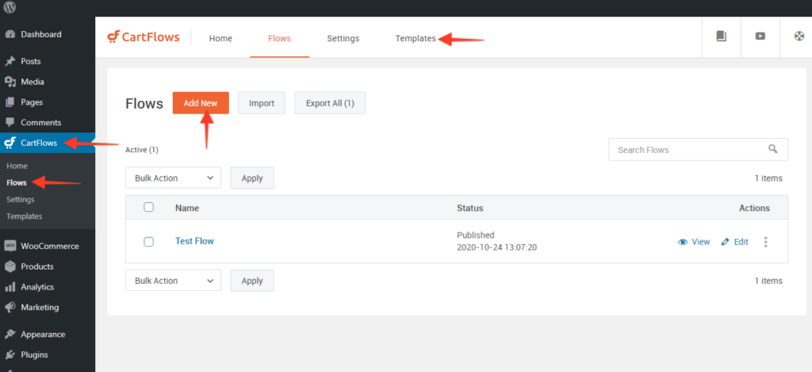Open Flows submenu item in sidebar
Screen dimensions: 812x372
[x=17, y=182]
